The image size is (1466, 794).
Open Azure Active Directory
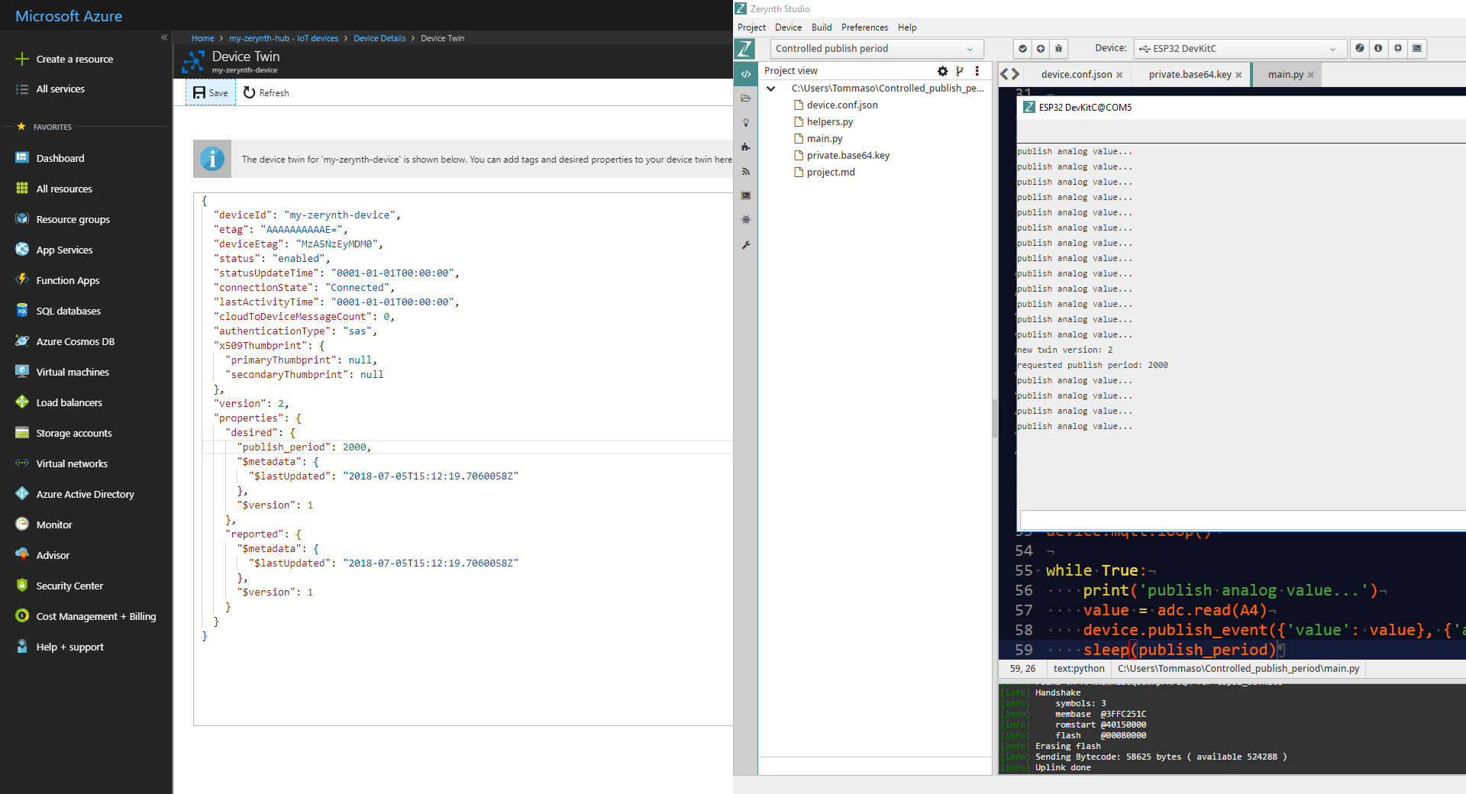point(85,495)
